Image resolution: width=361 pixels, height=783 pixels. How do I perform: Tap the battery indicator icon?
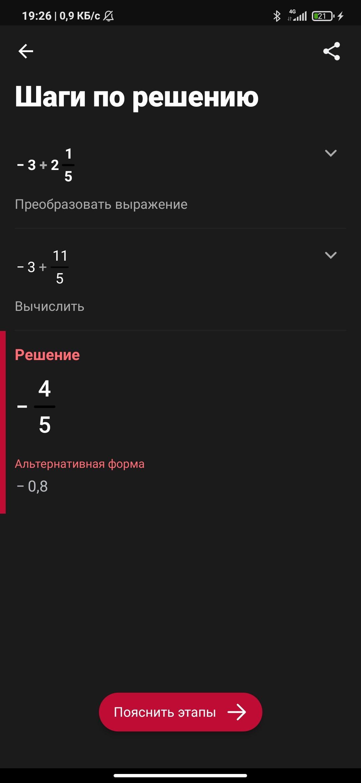323,16
